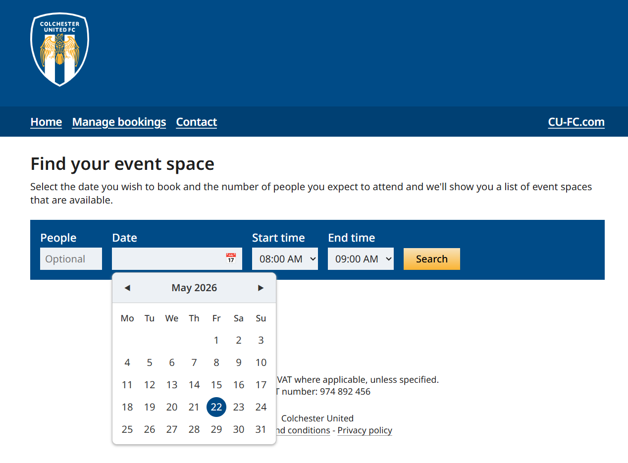Choose May 14 in the calendar
The image size is (628, 463).
point(194,385)
